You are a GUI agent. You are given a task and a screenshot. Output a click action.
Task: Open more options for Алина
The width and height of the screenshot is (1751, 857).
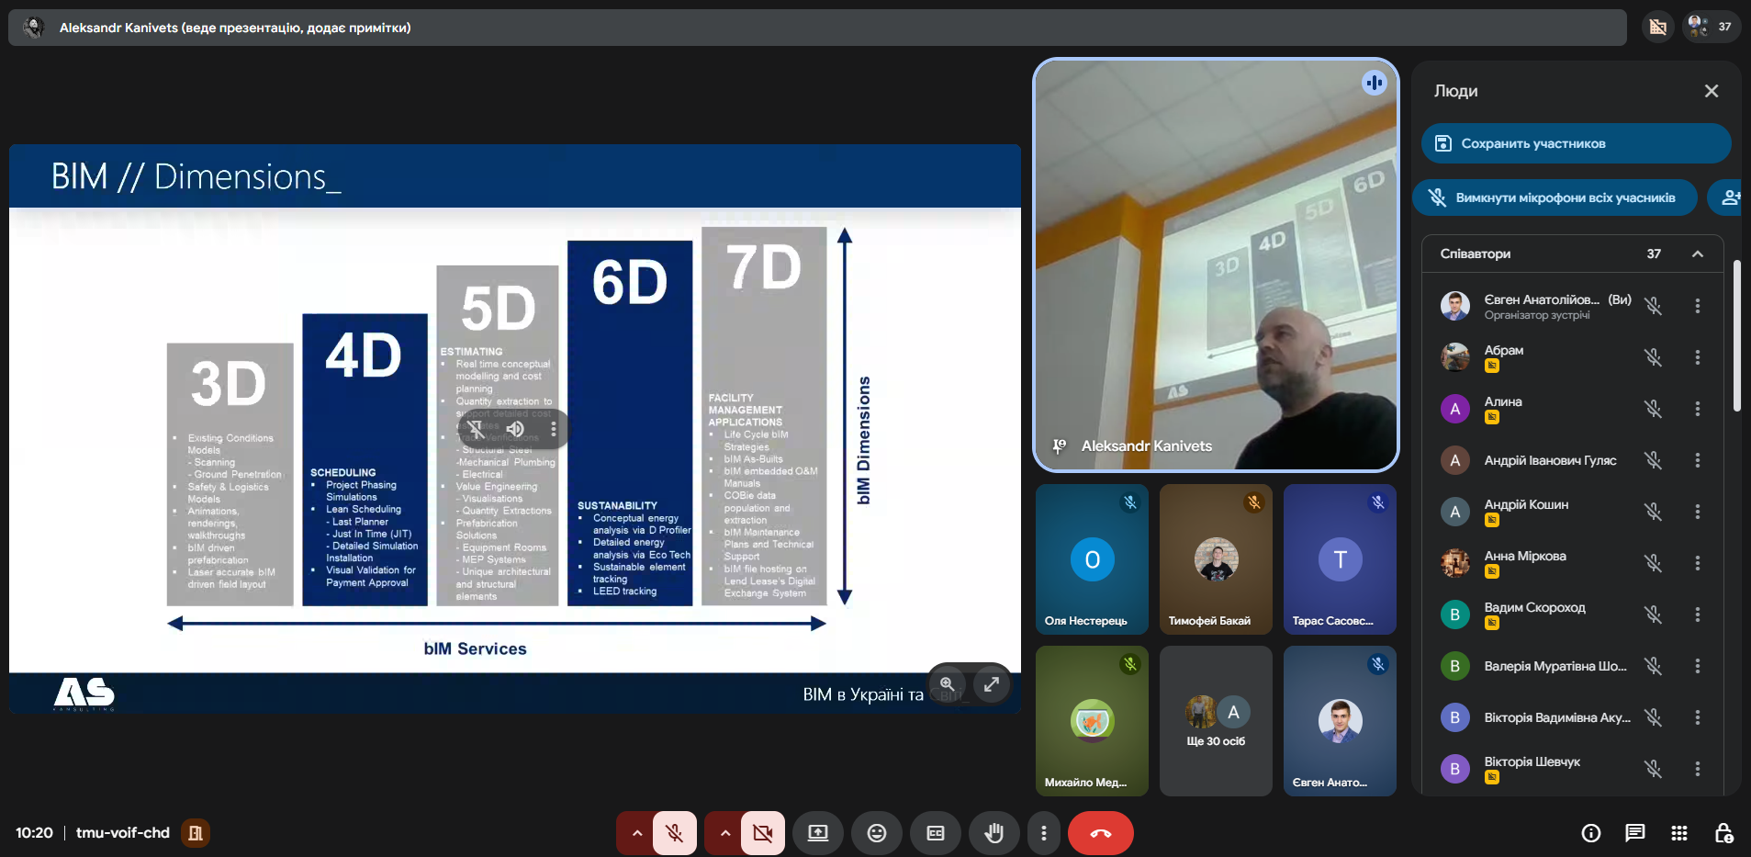1698,409
